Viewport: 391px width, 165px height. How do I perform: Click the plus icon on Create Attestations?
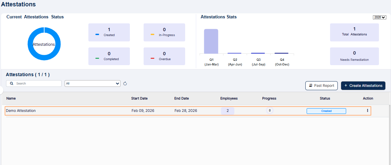coord(346,86)
